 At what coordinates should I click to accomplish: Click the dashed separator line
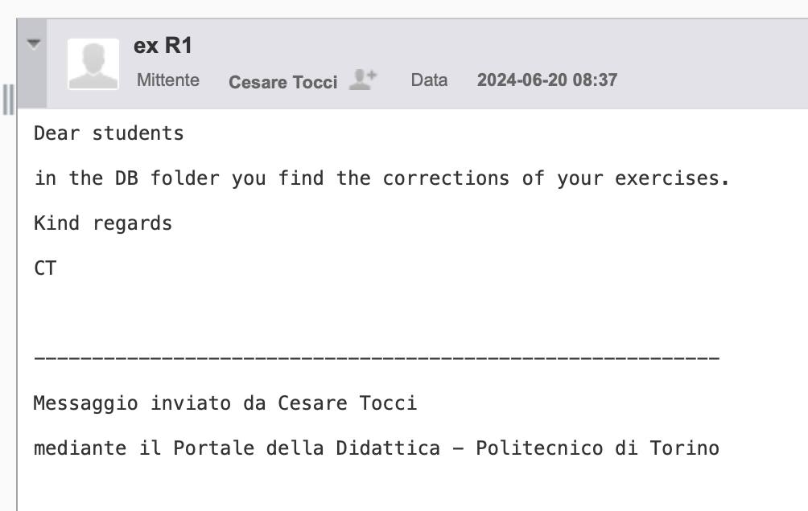(376, 358)
